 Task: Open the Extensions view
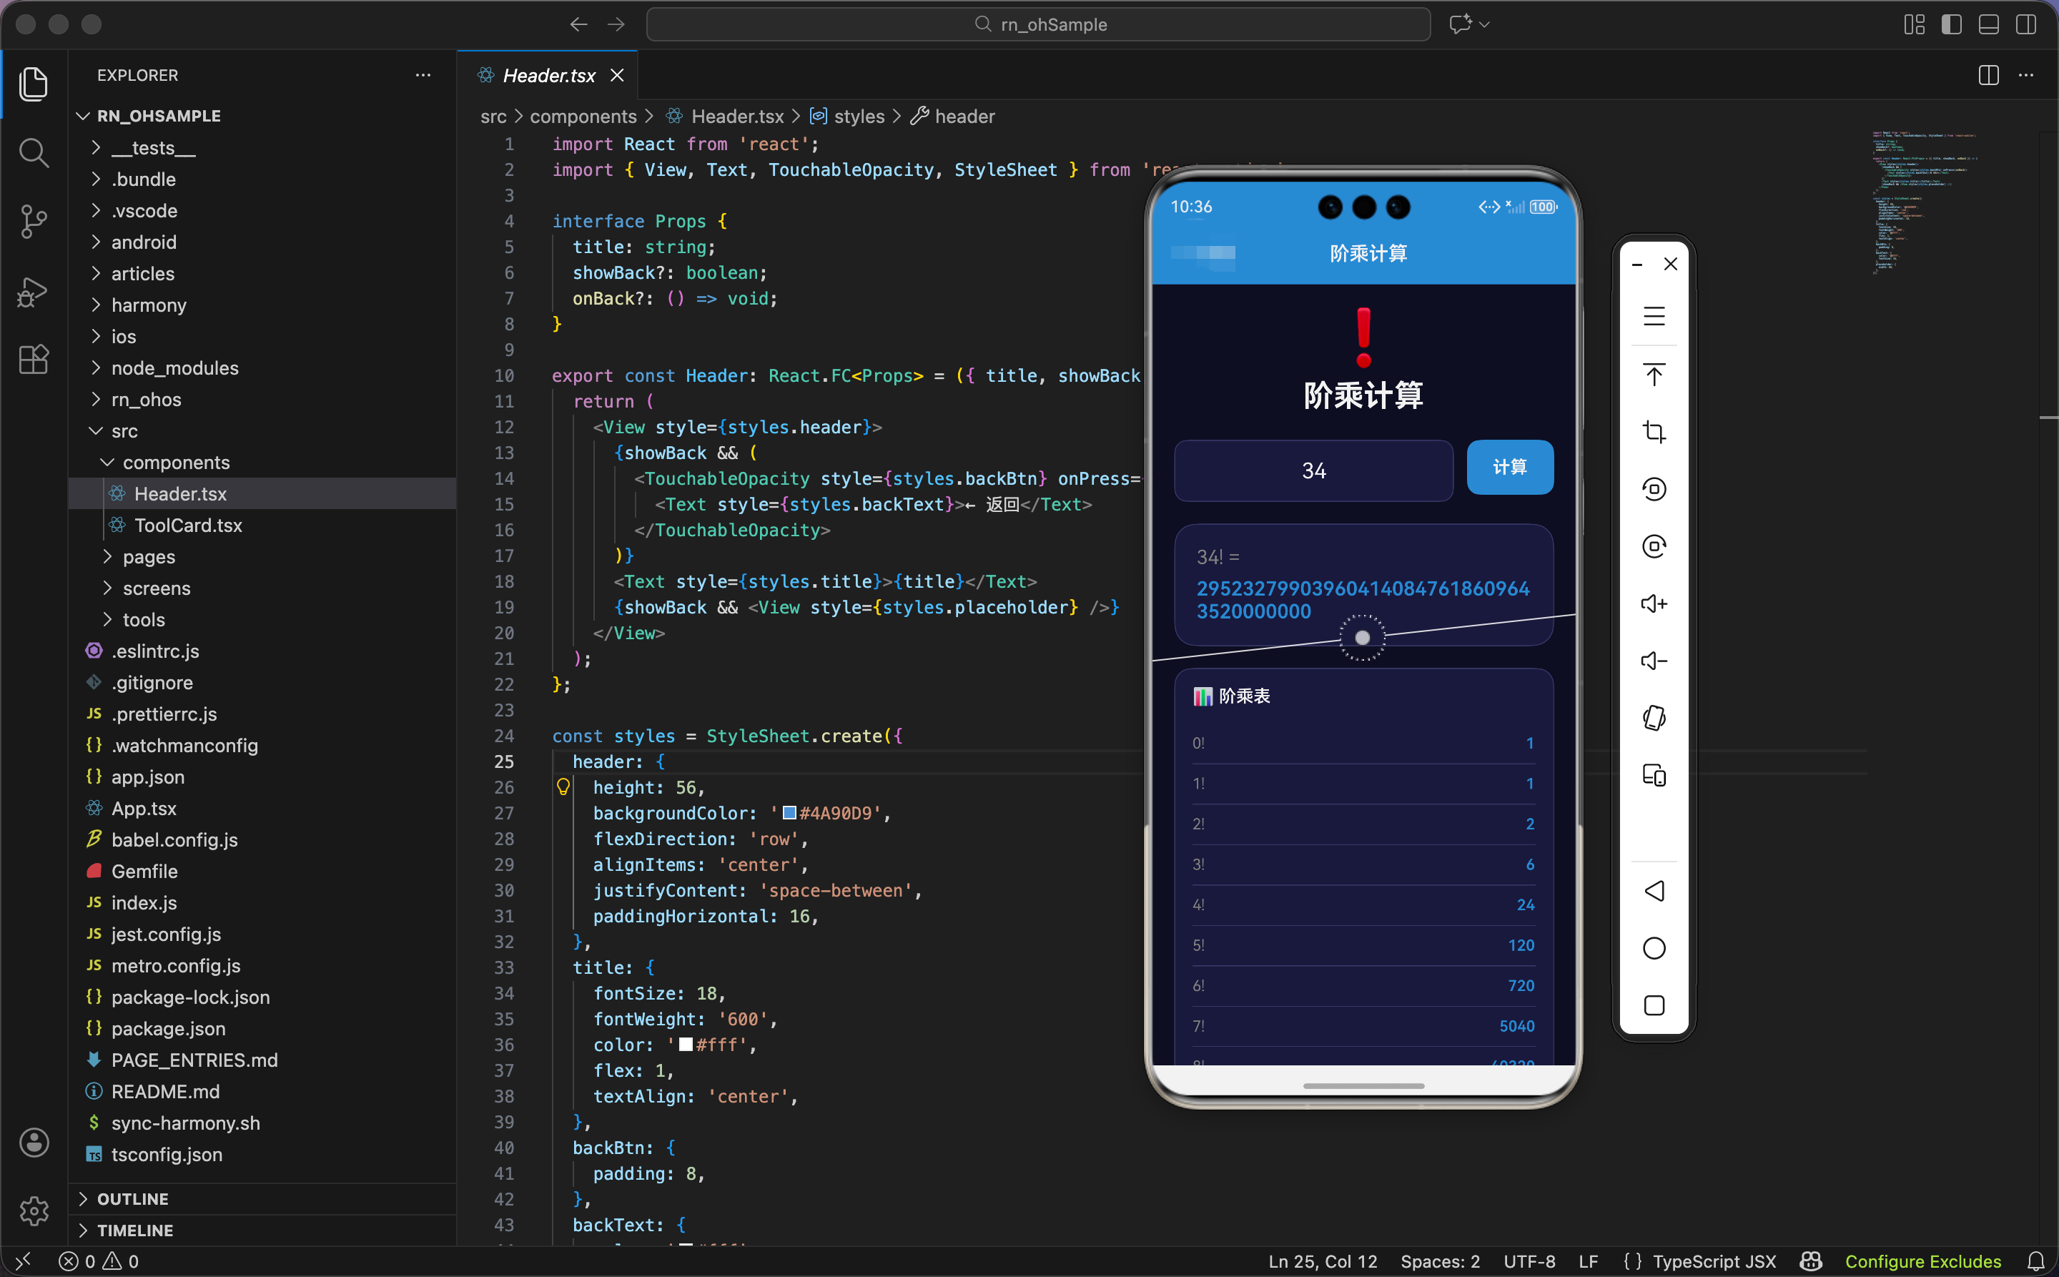pos(33,360)
